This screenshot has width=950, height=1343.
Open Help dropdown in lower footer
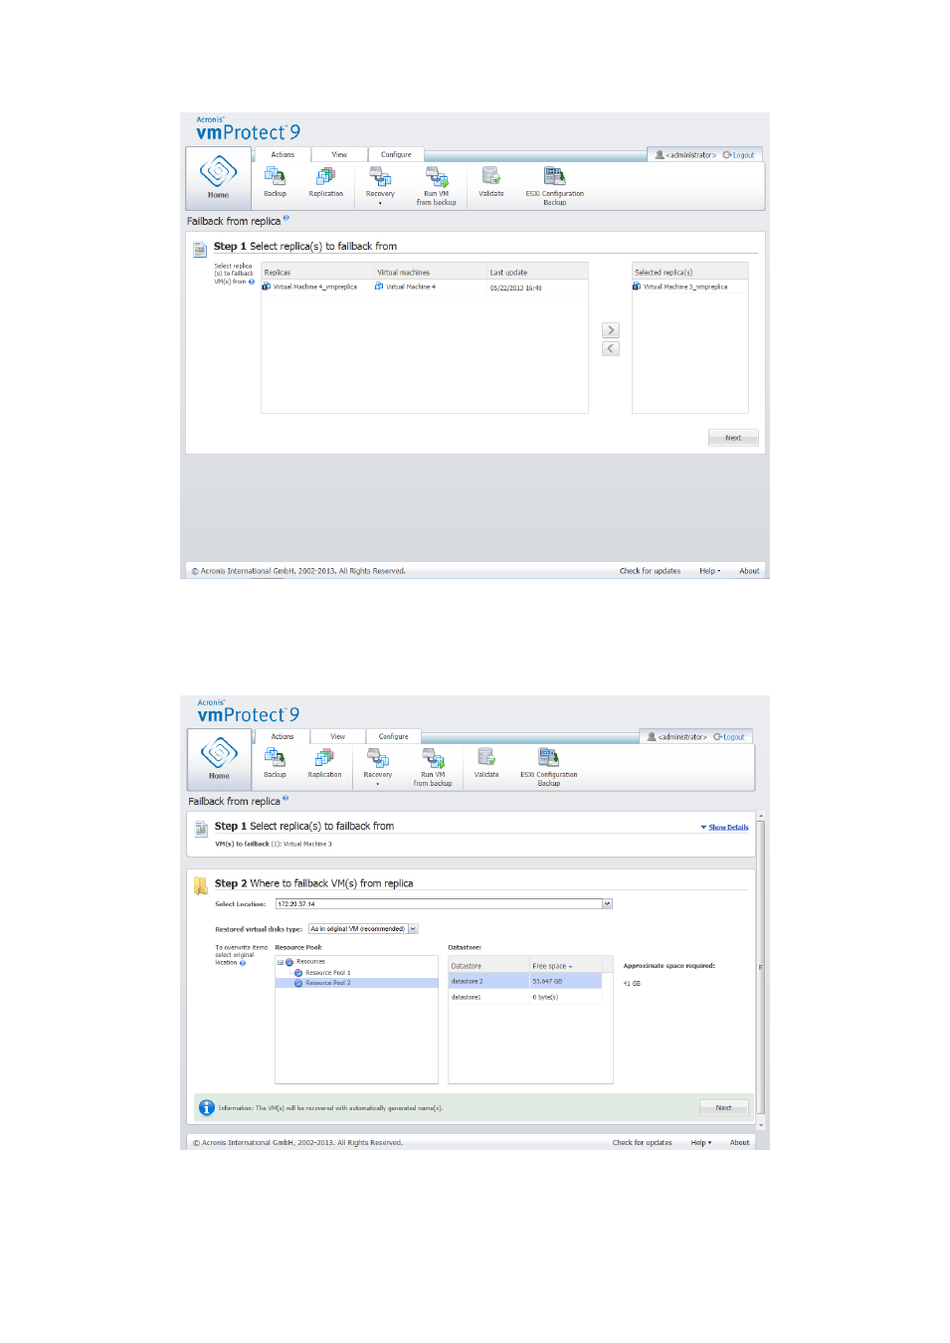coord(701,1142)
